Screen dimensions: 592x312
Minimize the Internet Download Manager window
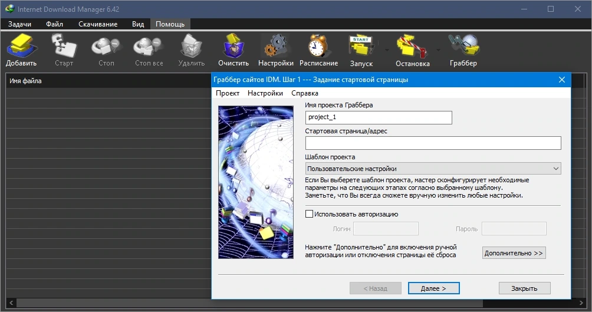coord(524,9)
